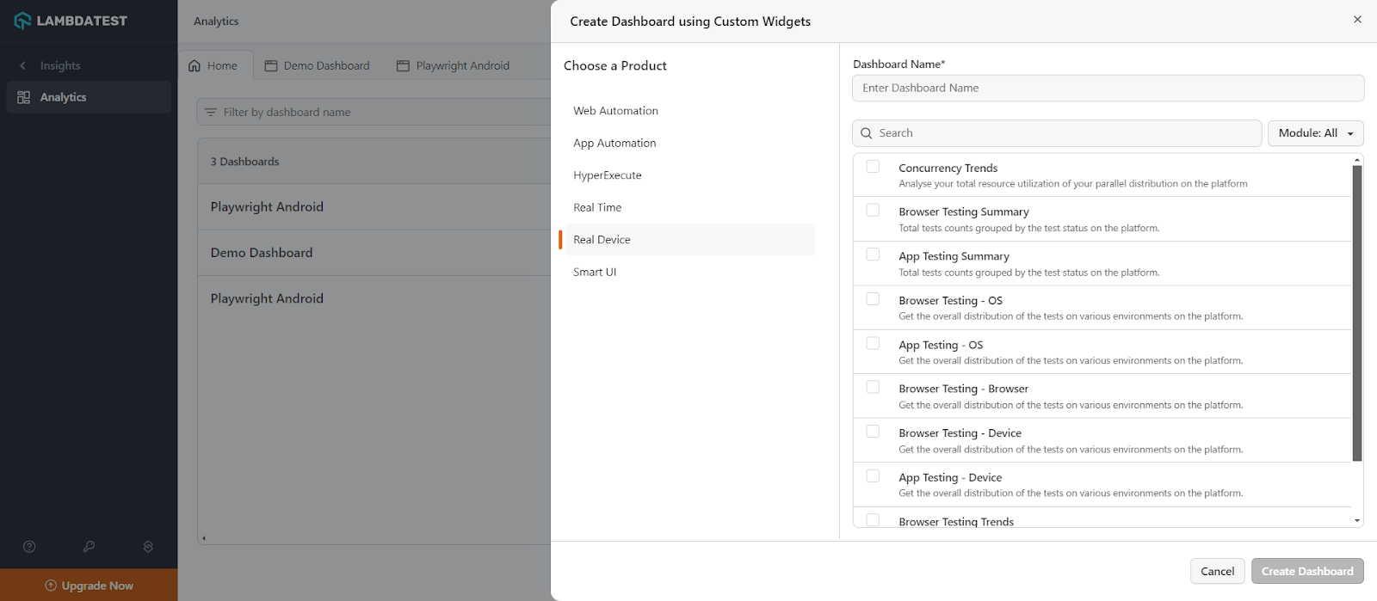The height and width of the screenshot is (601, 1377).
Task: Open the help question mark icon
Action: [29, 547]
